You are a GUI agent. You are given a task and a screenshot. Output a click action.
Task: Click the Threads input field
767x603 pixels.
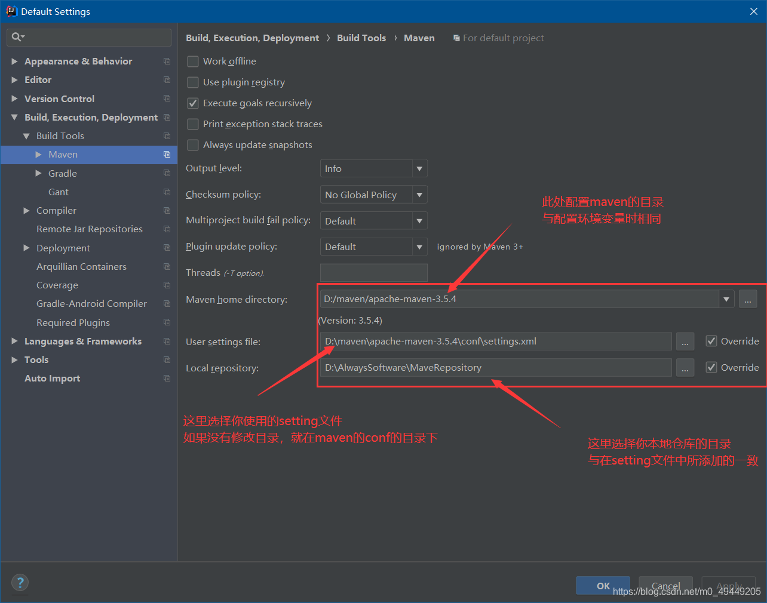374,273
